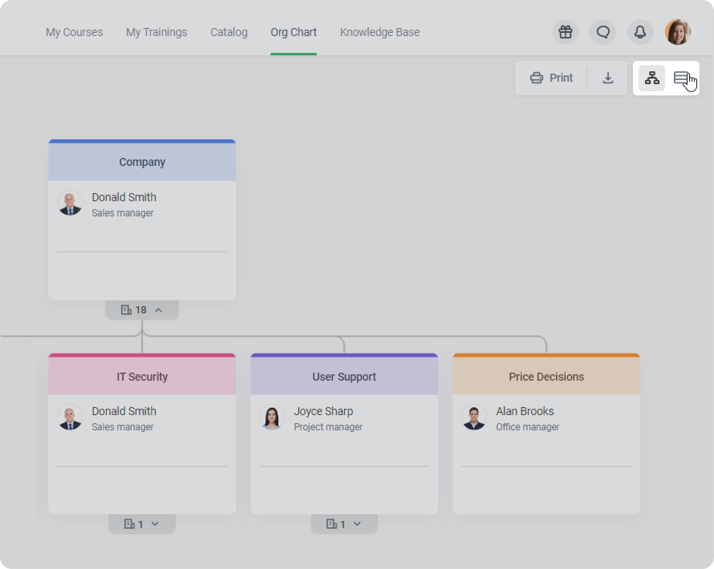Expand IT Security sub-departments
The height and width of the screenshot is (569, 714).
(142, 524)
